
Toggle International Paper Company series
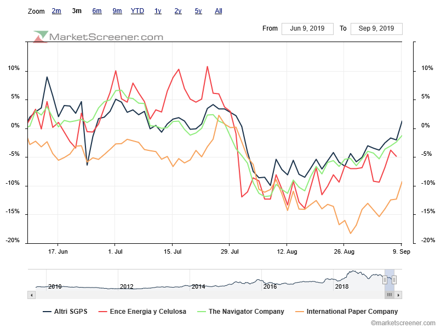pyautogui.click(x=347, y=312)
